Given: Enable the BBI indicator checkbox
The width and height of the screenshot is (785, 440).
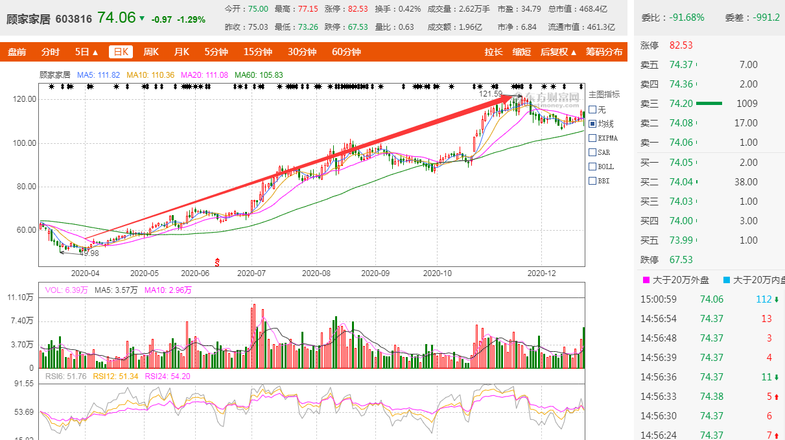Looking at the screenshot, I should [x=592, y=181].
